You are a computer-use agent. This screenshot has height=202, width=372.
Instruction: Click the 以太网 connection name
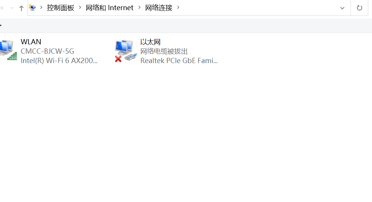click(x=150, y=42)
